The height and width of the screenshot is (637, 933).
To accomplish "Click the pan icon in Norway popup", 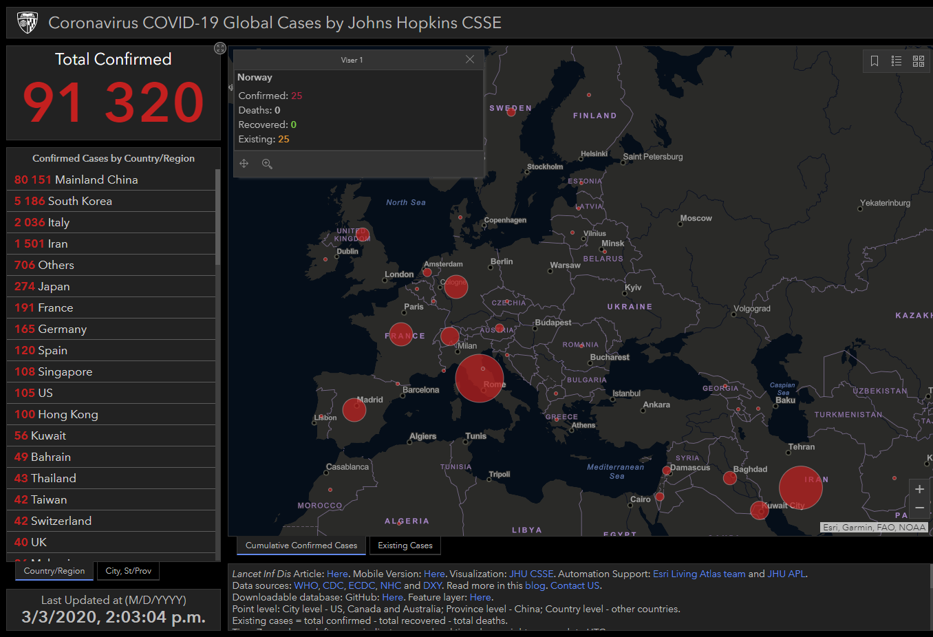I will pos(244,164).
